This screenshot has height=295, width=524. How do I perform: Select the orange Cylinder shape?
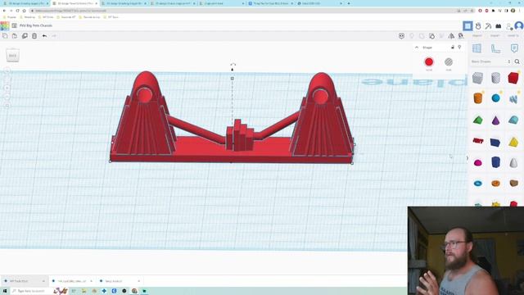(x=478, y=98)
